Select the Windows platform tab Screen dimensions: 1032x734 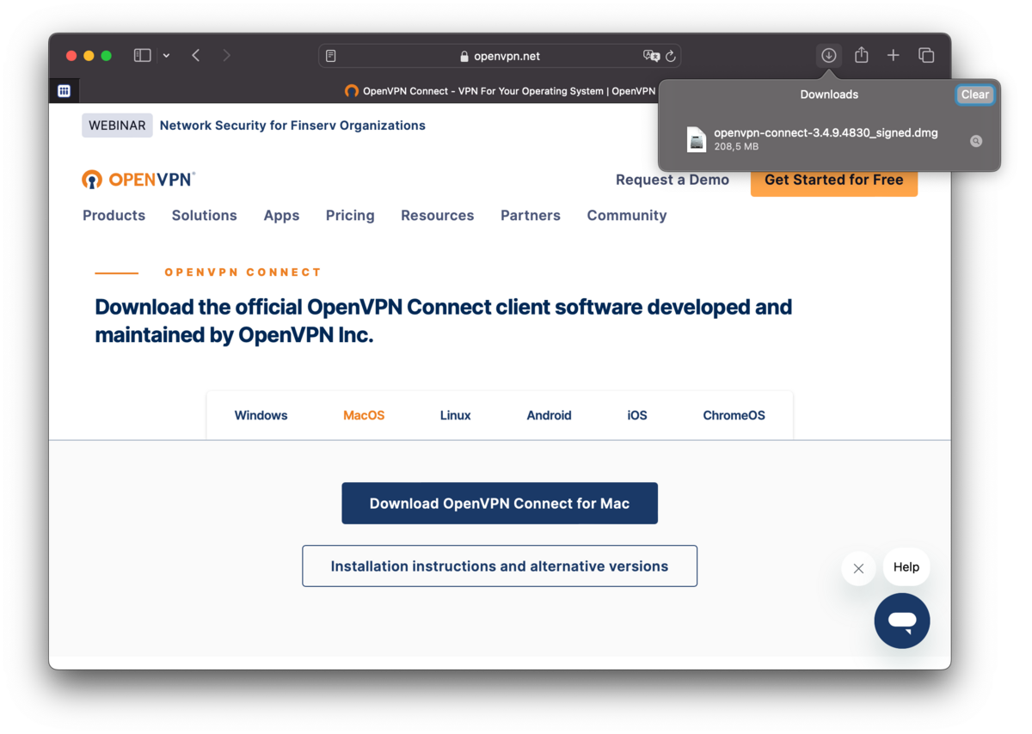click(261, 415)
